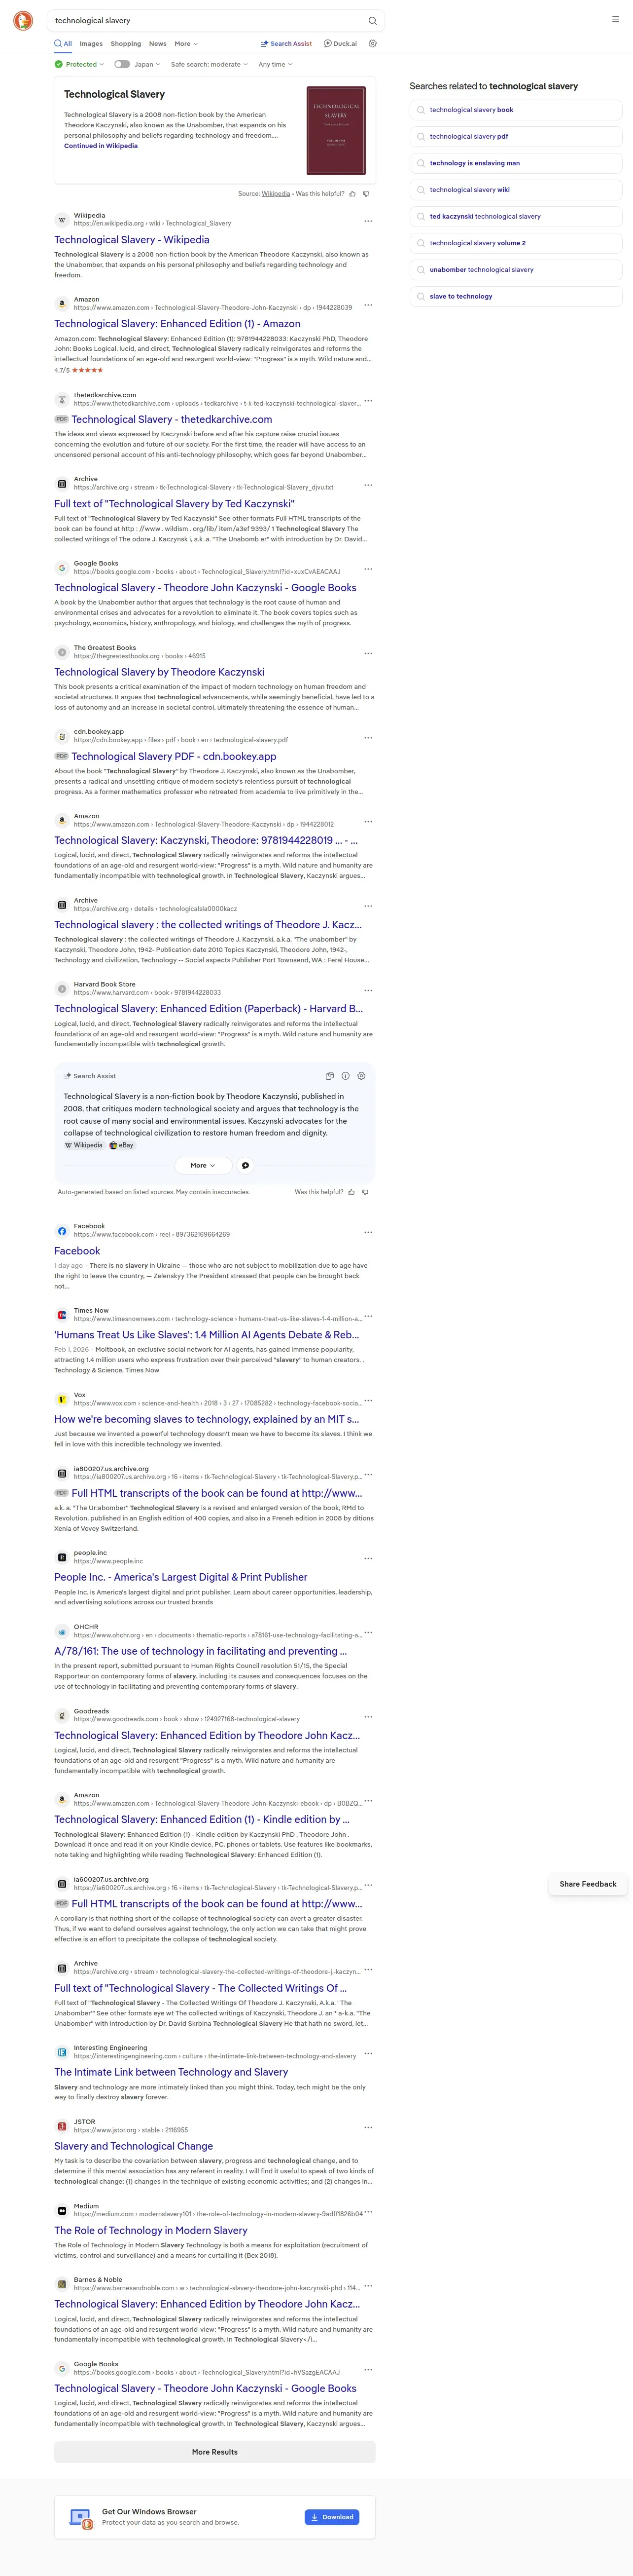Open the Japan region dropdown
This screenshot has height=2576, width=633.
(x=147, y=64)
